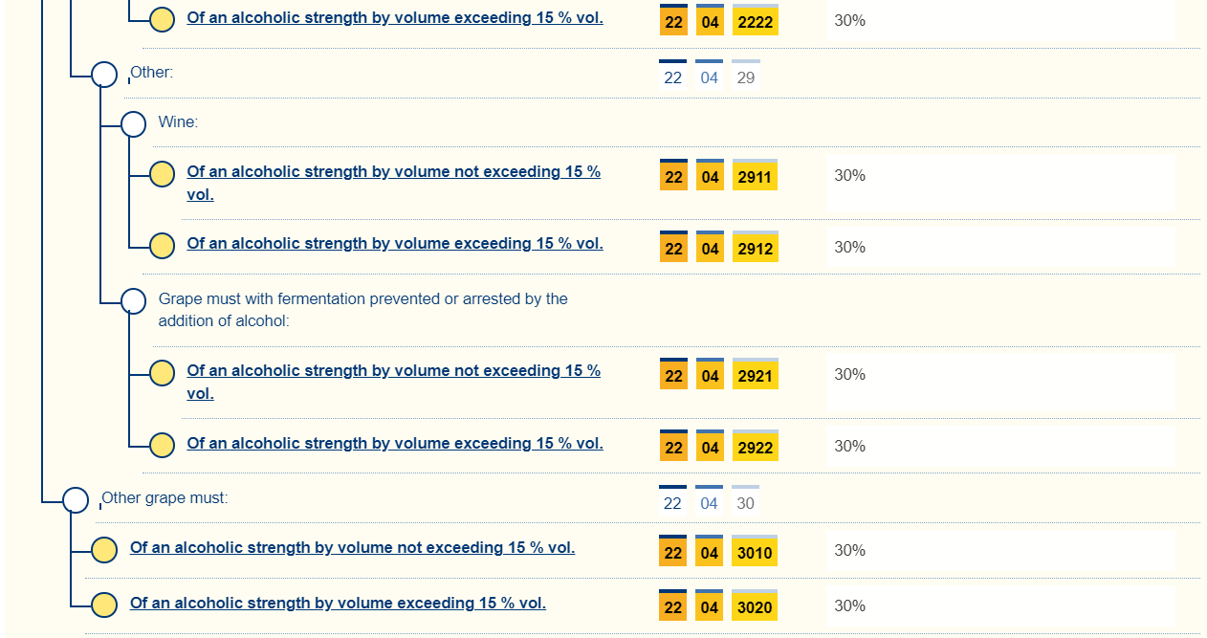Collapse the 'Other grape must:' node circle
Screen dimensions: 1207x638
76,499
